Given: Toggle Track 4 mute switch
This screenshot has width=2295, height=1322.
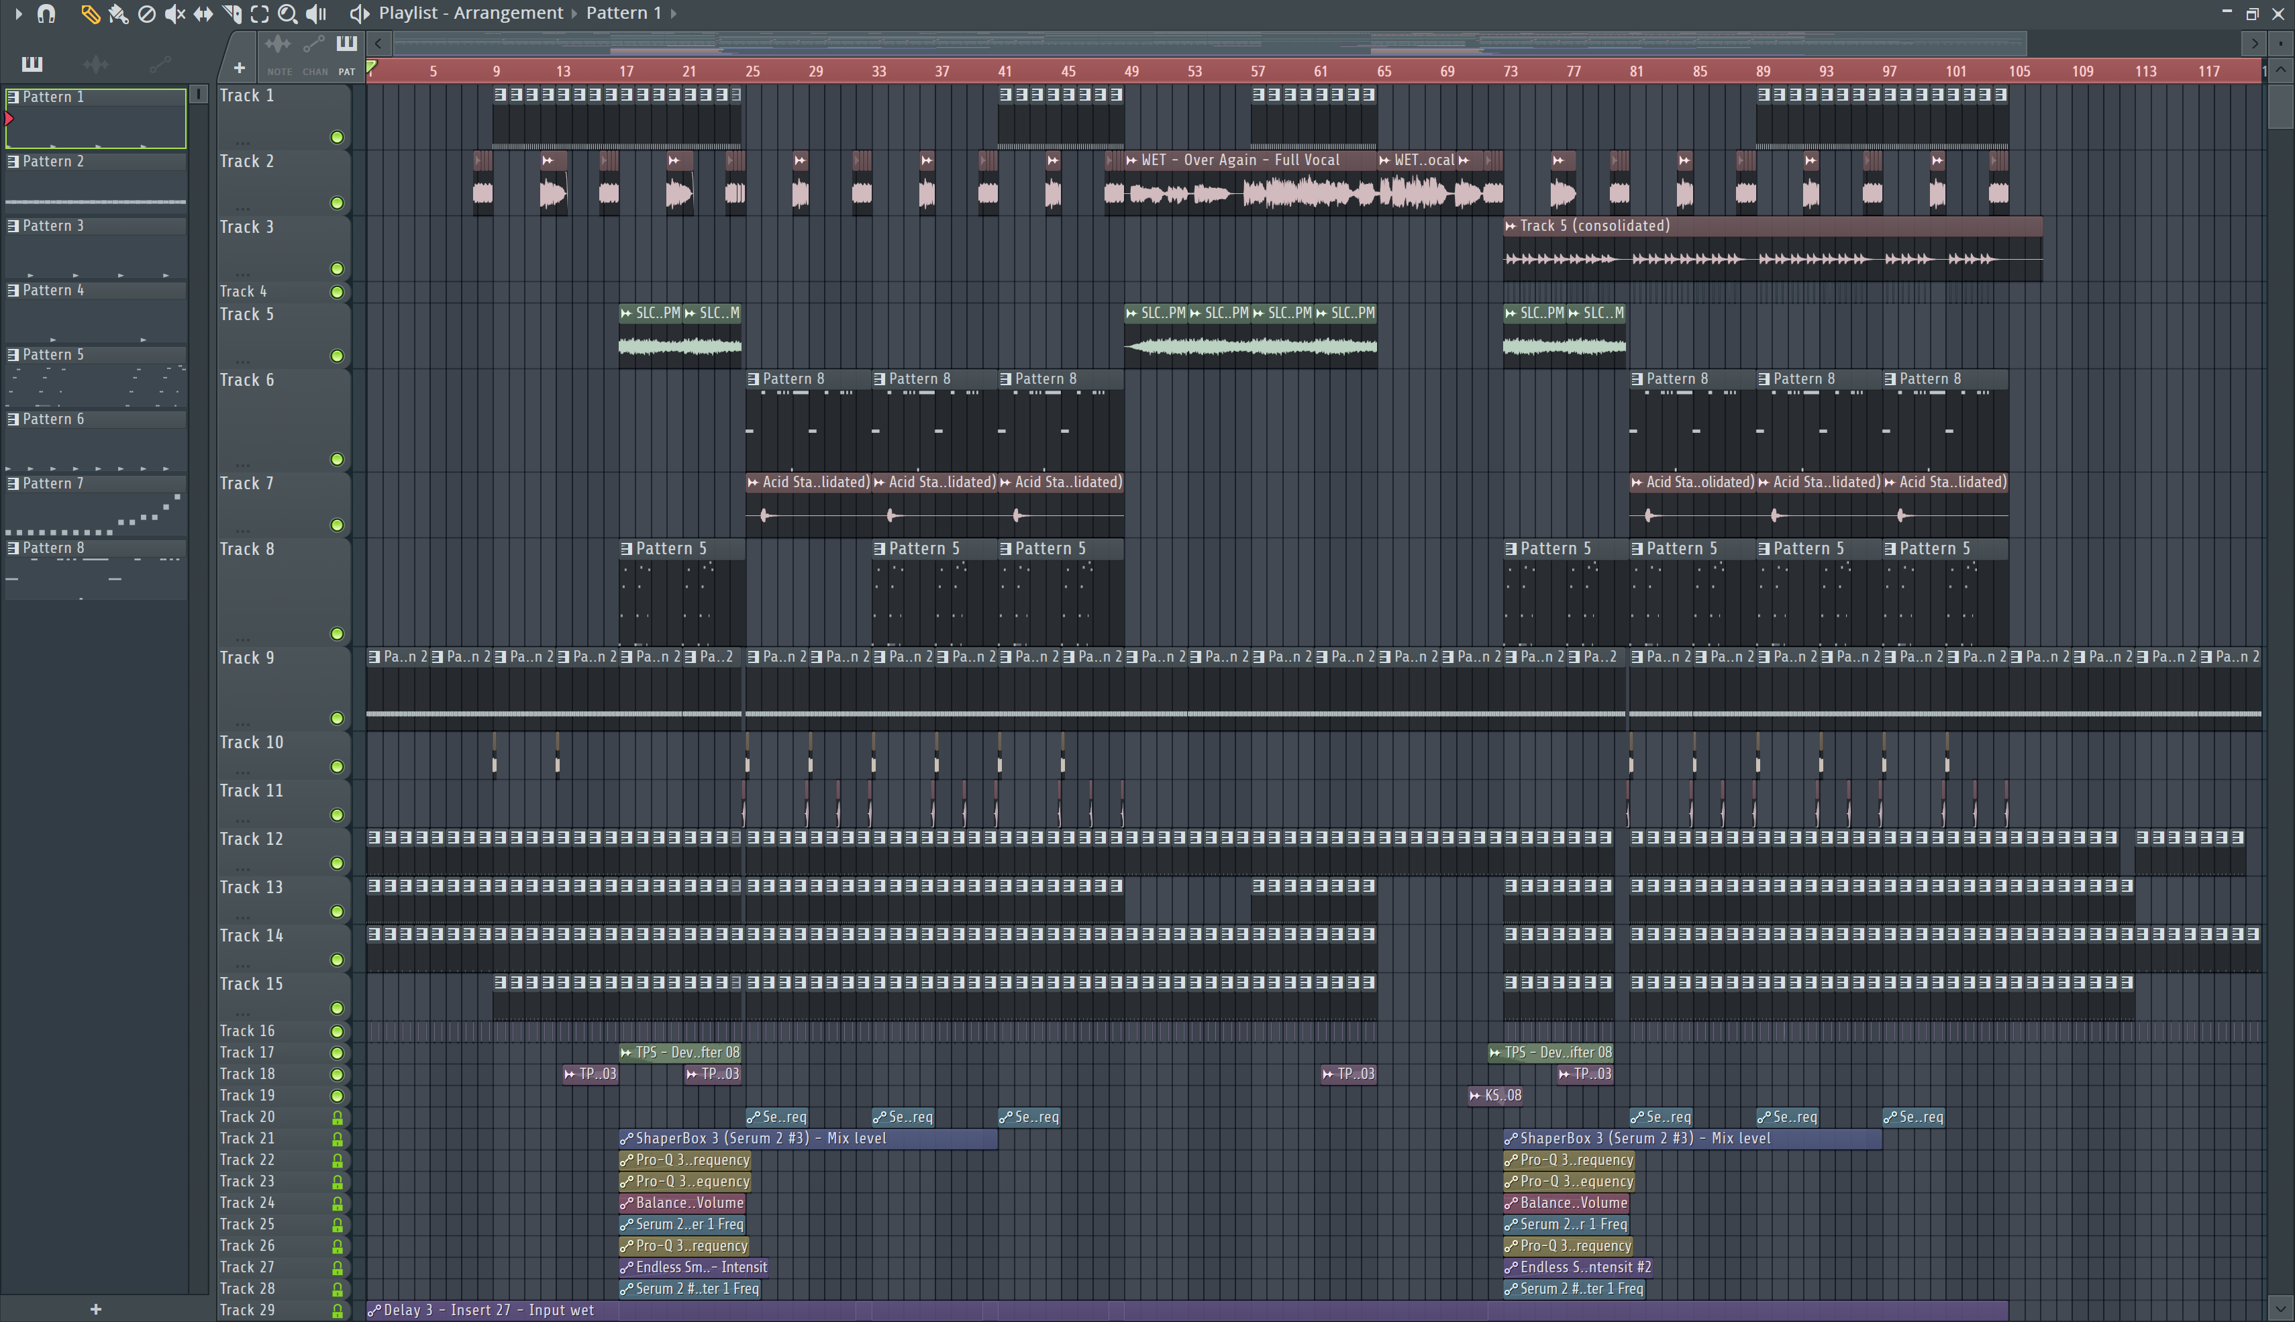Looking at the screenshot, I should tap(337, 291).
